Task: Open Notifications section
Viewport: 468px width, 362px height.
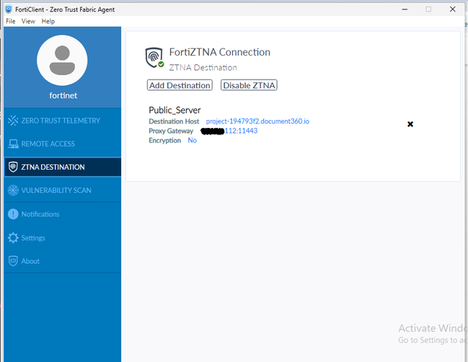Action: (x=63, y=214)
